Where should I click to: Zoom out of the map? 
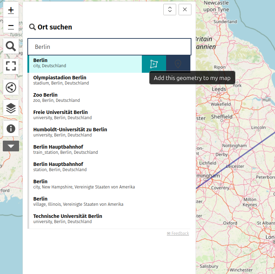click(11, 26)
